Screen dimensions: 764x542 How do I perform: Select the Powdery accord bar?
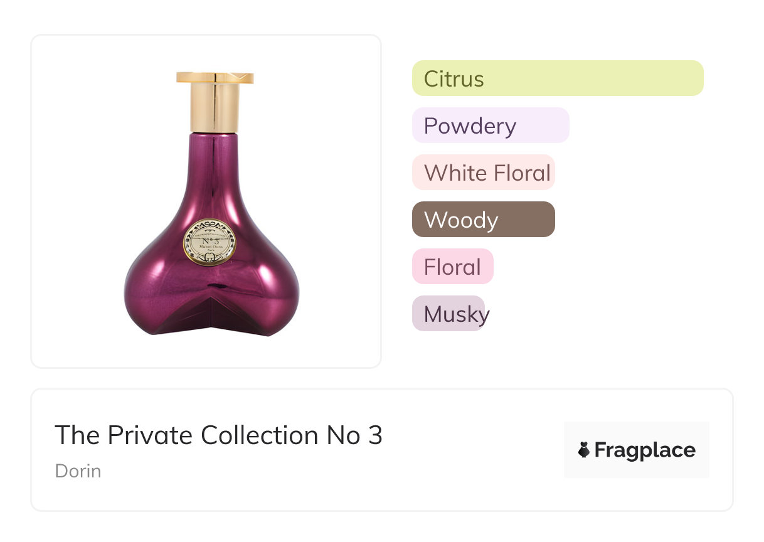coord(490,125)
